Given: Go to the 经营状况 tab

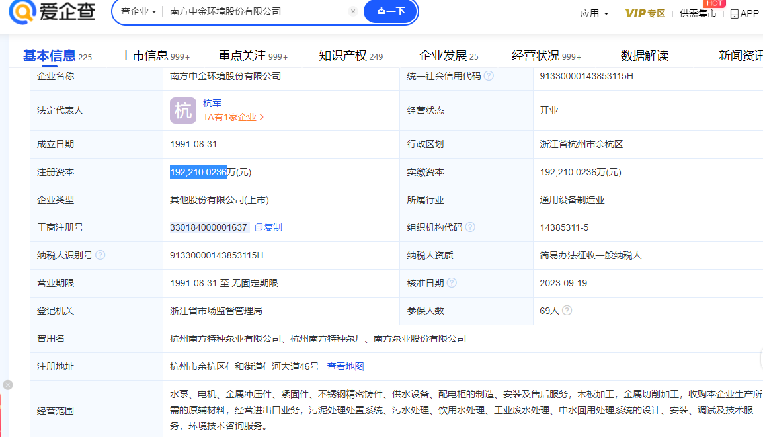Looking at the screenshot, I should click(546, 56).
